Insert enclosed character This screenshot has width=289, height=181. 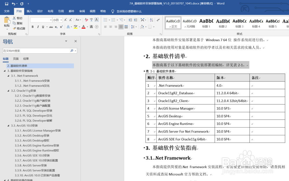click(x=97, y=27)
